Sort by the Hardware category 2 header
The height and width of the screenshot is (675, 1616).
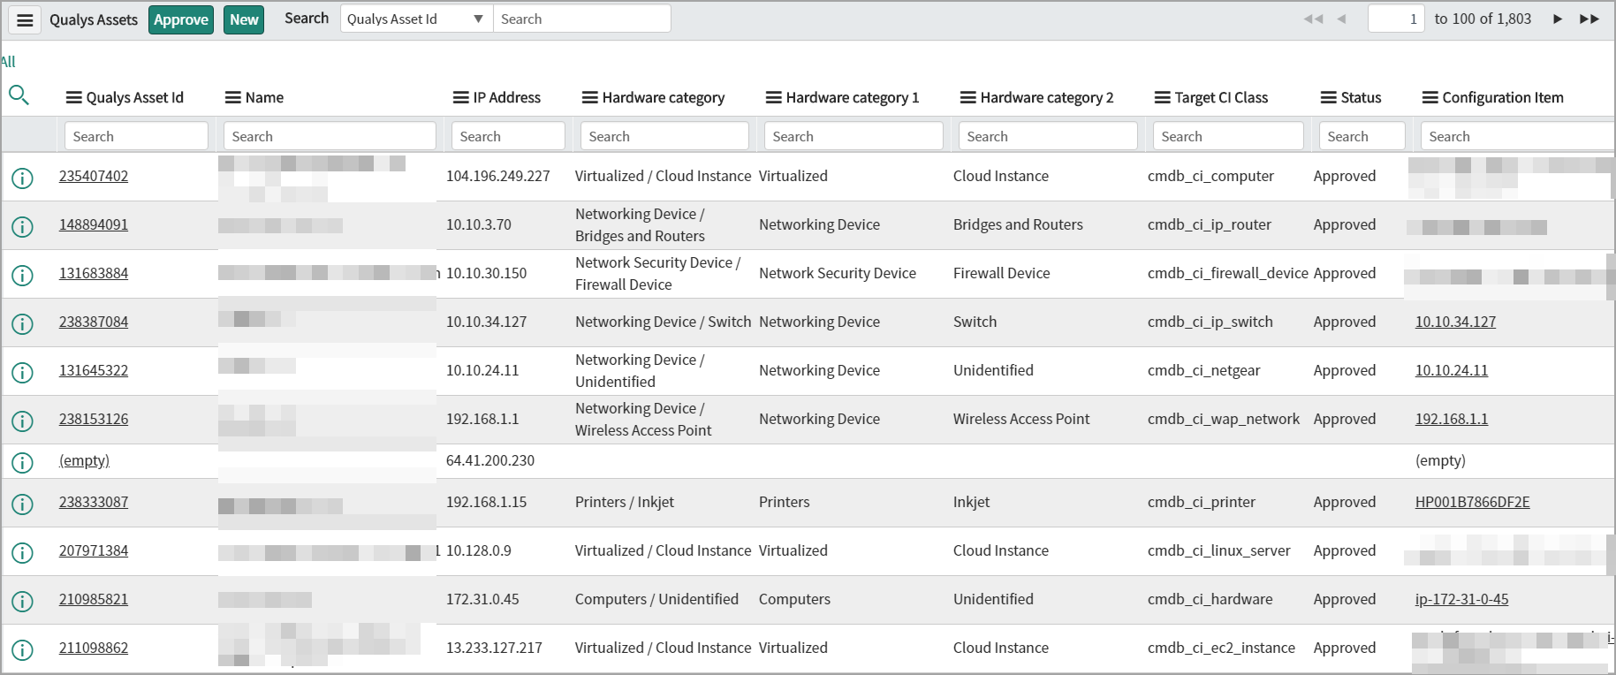(1046, 98)
